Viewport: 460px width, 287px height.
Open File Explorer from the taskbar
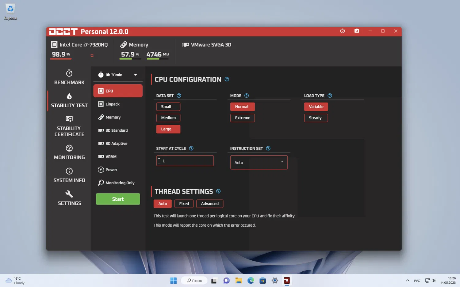coord(239,281)
